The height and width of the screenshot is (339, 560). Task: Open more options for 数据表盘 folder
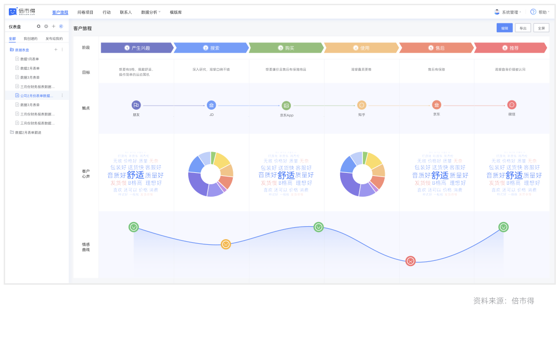[x=62, y=50]
